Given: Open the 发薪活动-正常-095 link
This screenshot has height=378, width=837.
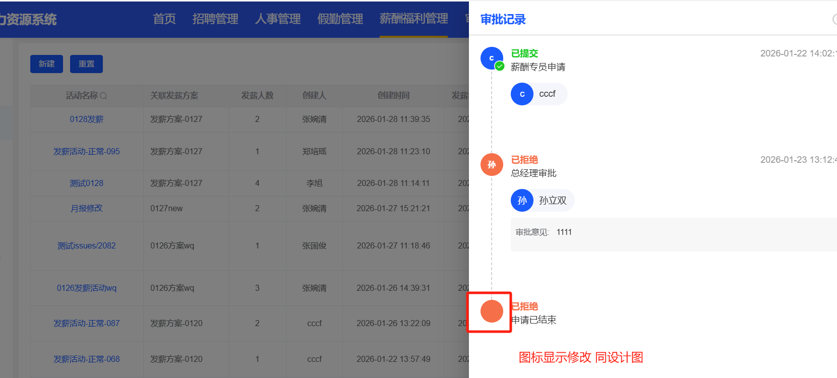Looking at the screenshot, I should [87, 152].
